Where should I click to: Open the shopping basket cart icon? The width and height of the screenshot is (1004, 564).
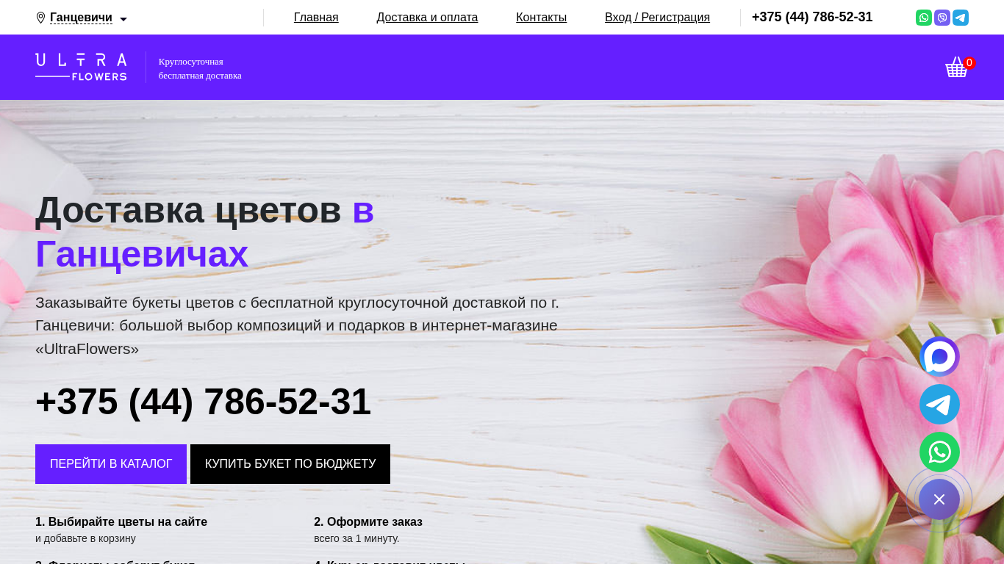[956, 67]
